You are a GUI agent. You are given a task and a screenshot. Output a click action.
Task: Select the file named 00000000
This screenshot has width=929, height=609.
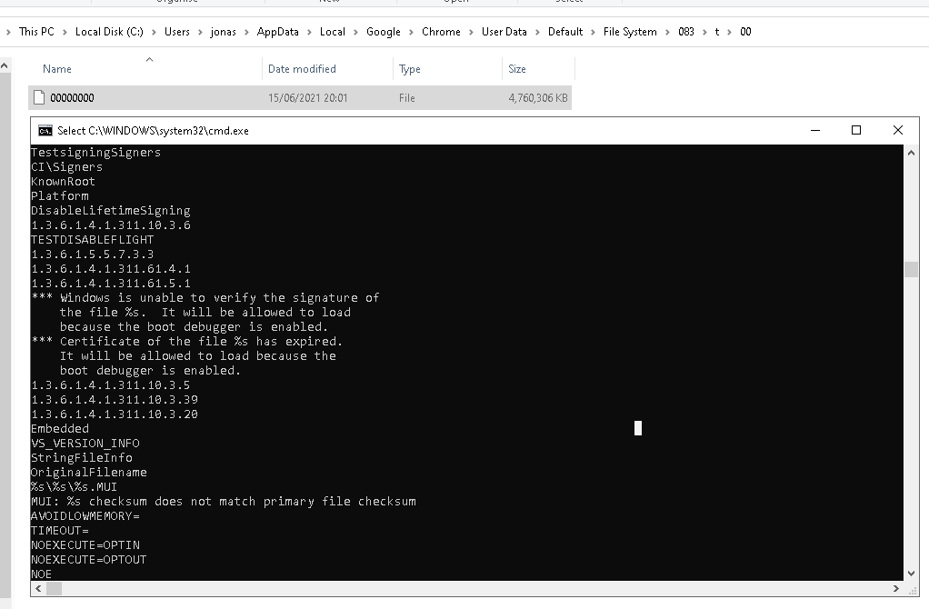click(72, 98)
